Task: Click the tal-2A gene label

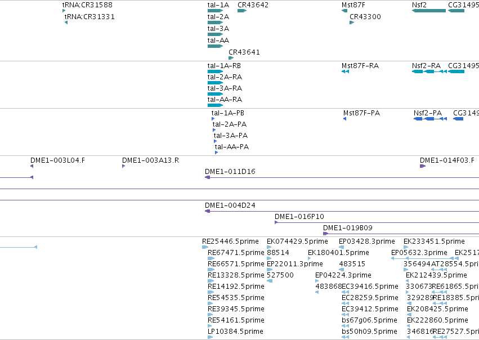Action: (218, 17)
